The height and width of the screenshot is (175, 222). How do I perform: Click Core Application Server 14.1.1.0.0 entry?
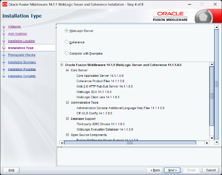100,76
